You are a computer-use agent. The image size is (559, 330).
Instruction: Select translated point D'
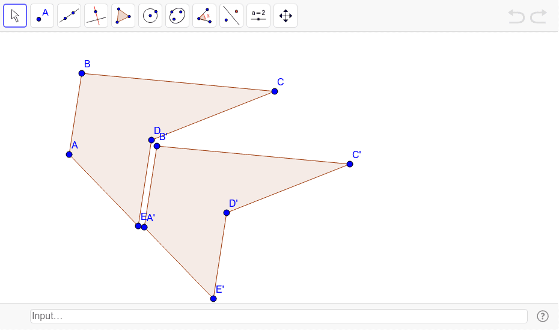(x=227, y=213)
